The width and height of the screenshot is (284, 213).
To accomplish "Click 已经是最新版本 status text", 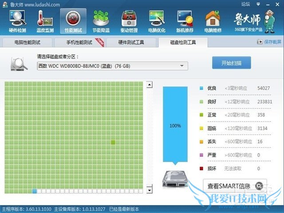I will coord(124,209).
